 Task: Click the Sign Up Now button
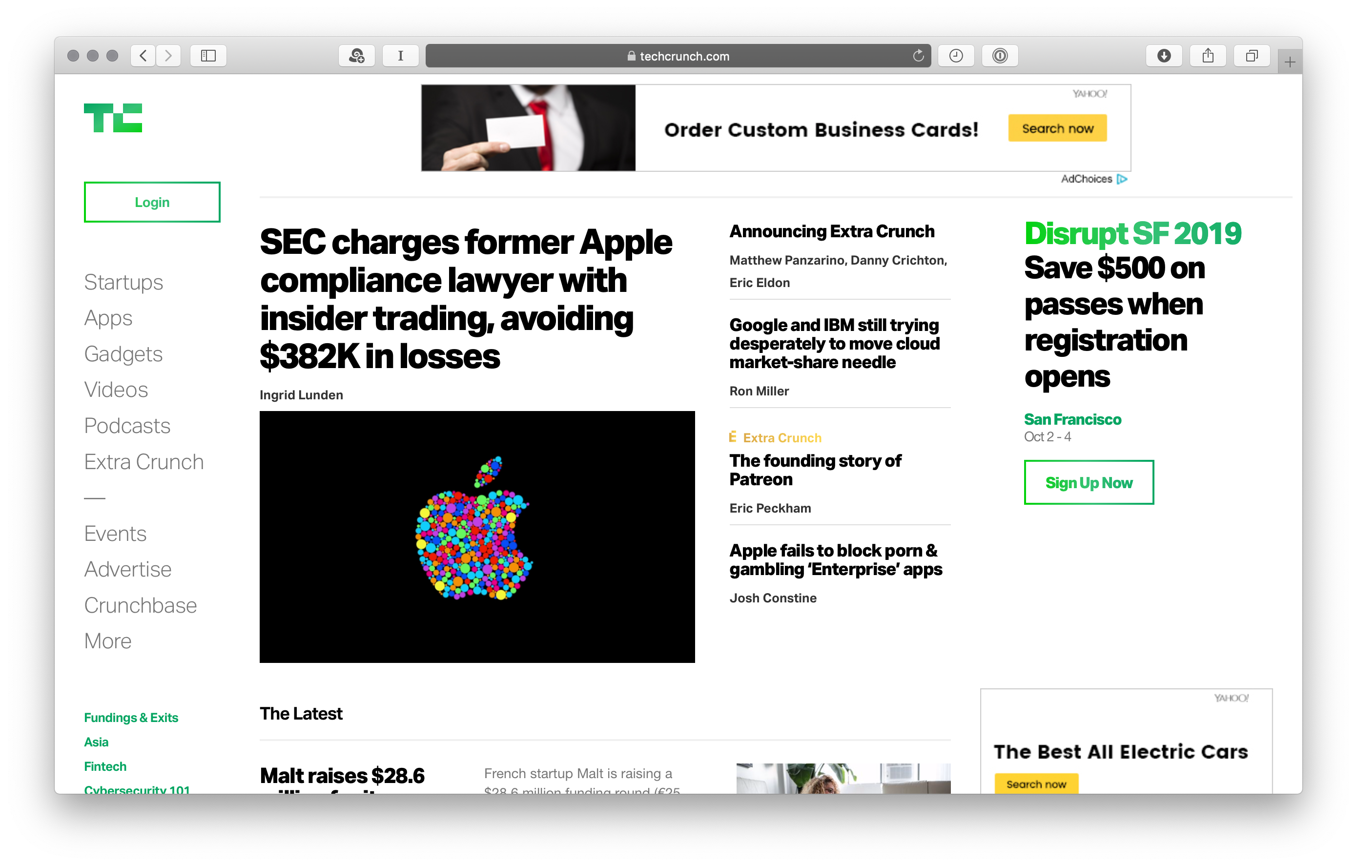pos(1088,483)
